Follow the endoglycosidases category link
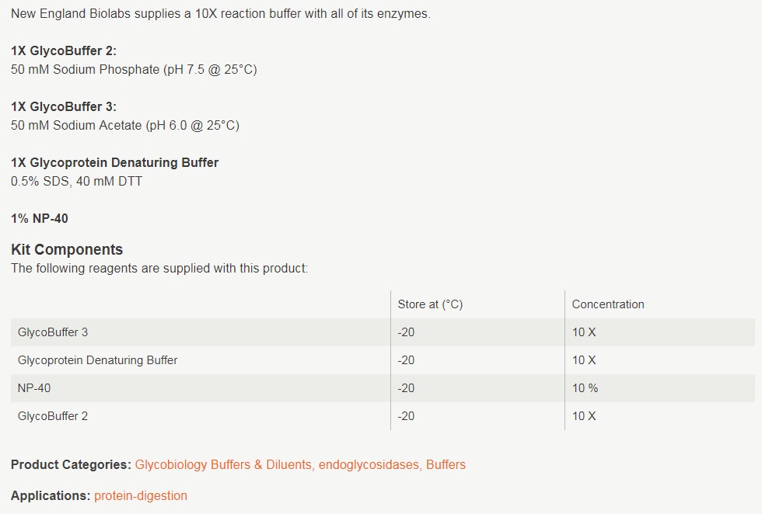The width and height of the screenshot is (762, 514). [x=369, y=464]
